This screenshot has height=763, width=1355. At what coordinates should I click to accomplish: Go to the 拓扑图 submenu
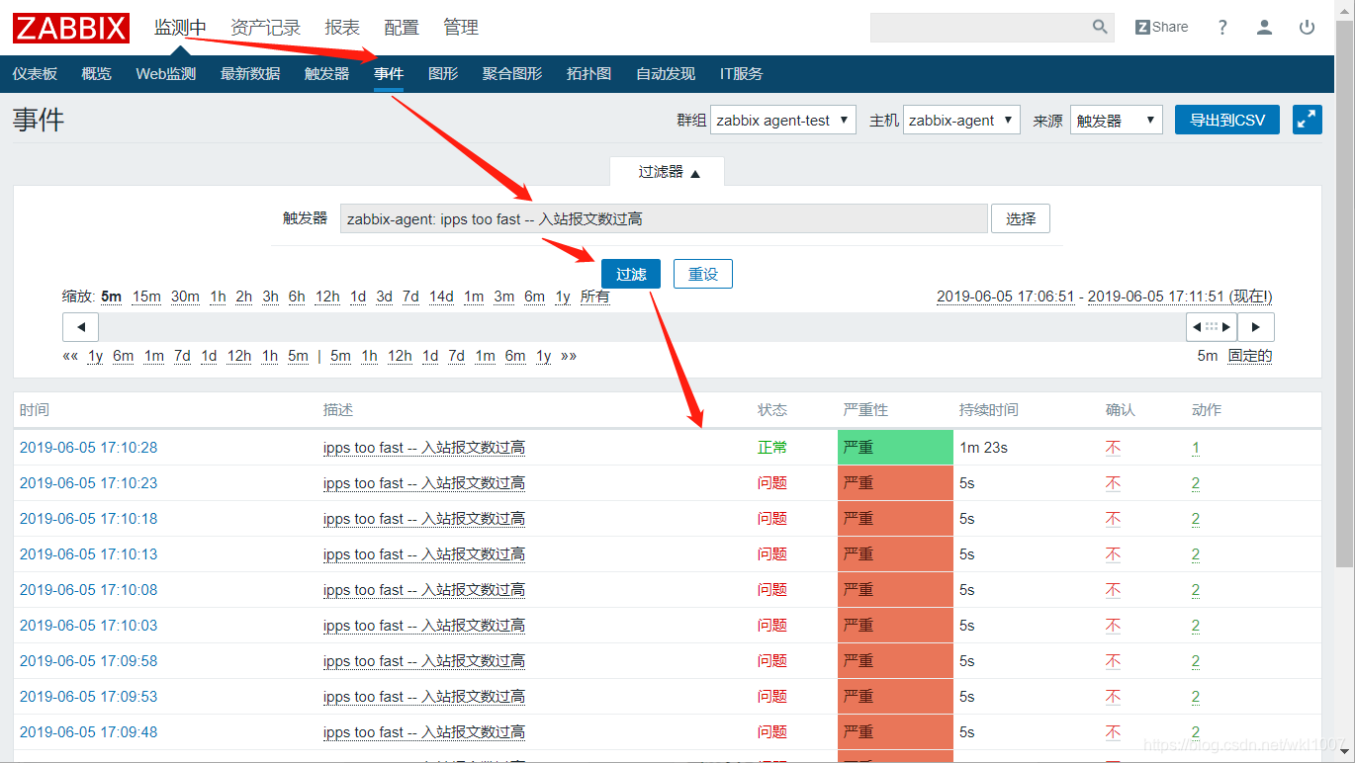[x=588, y=74]
